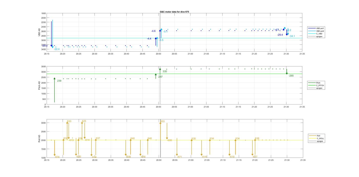
Task: Click the '1000' tick on Roll y-axis
Action: coord(44,158)
